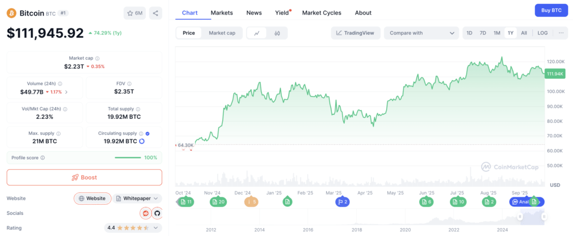
Task: Open the GitHub social link
Action: point(157,213)
